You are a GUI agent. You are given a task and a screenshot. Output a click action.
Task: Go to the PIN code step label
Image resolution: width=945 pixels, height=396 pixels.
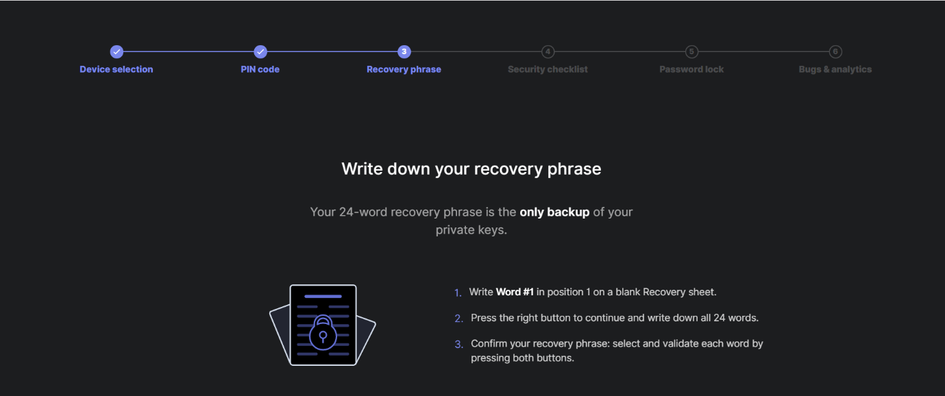click(x=260, y=69)
